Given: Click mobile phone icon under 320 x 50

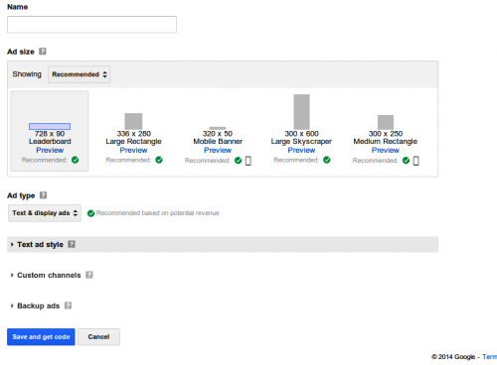Looking at the screenshot, I should point(248,161).
